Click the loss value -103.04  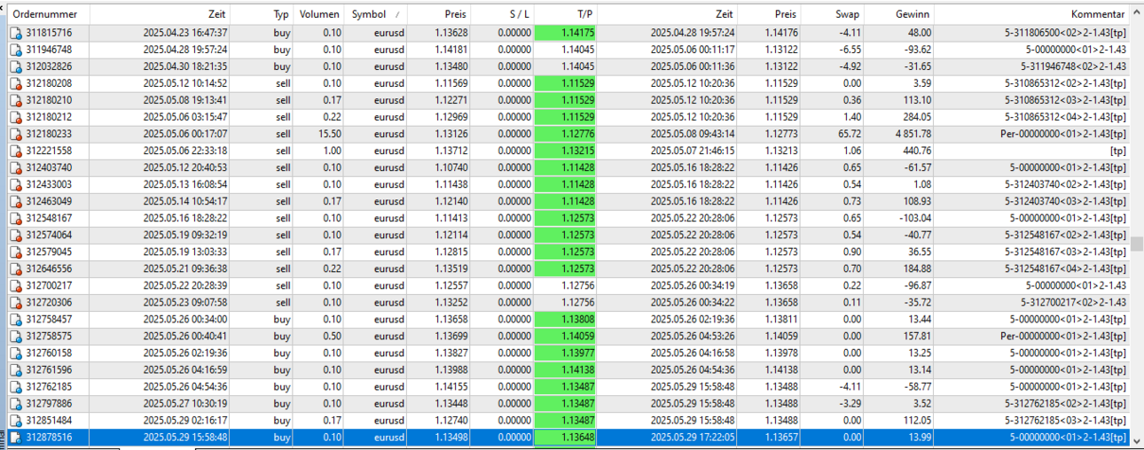point(913,218)
